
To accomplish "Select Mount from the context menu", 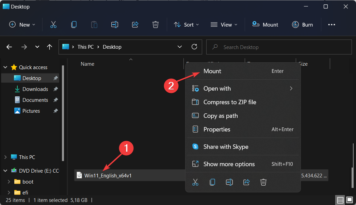I will coord(212,71).
